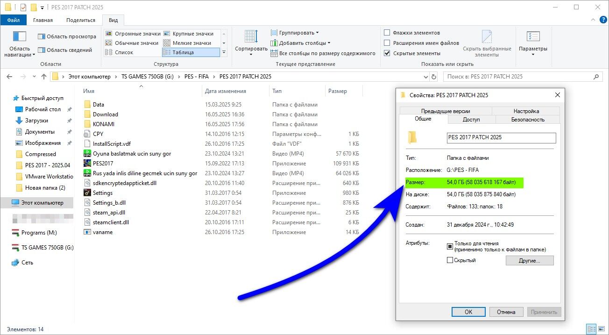Switch to Мелкие значки view
609x335 pixels.
187,43
